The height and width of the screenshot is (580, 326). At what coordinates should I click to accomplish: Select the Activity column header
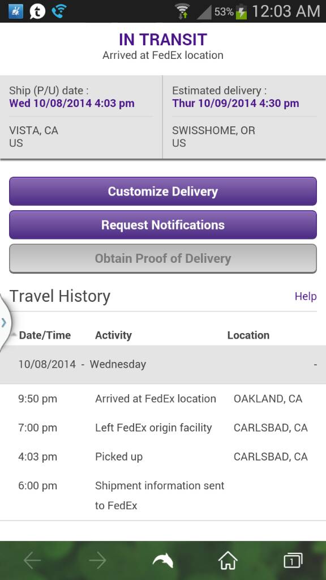tap(113, 335)
